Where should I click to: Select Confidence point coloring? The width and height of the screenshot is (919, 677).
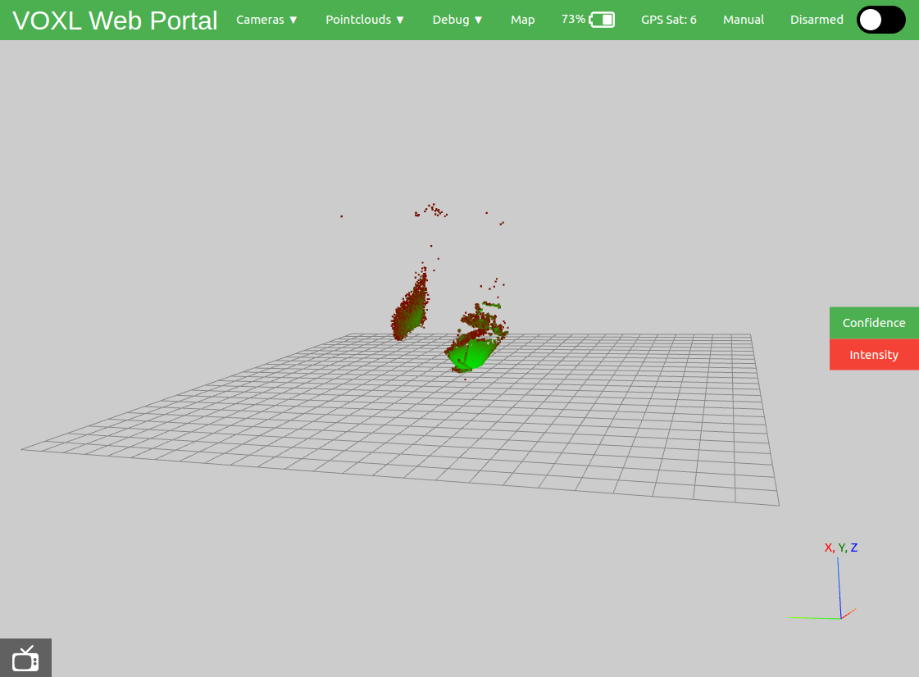click(x=874, y=323)
